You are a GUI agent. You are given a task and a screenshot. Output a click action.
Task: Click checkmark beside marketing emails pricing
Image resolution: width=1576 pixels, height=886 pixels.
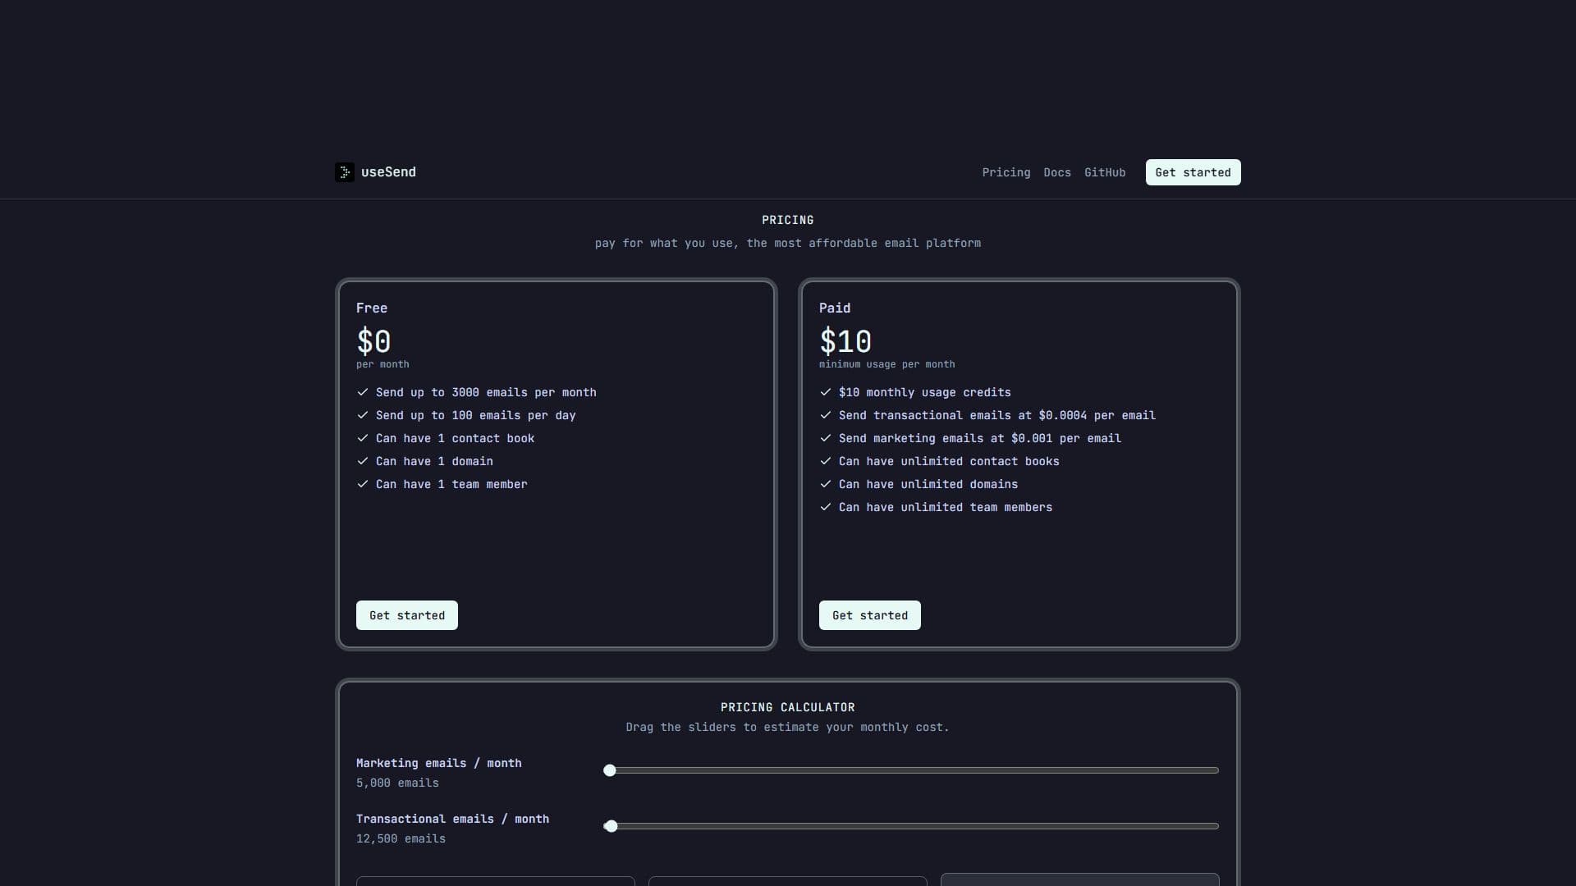point(826,438)
